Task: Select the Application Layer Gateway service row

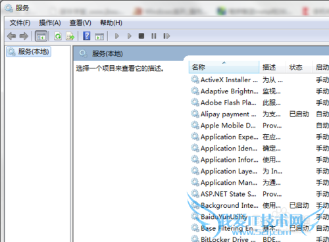Action: 260,171
